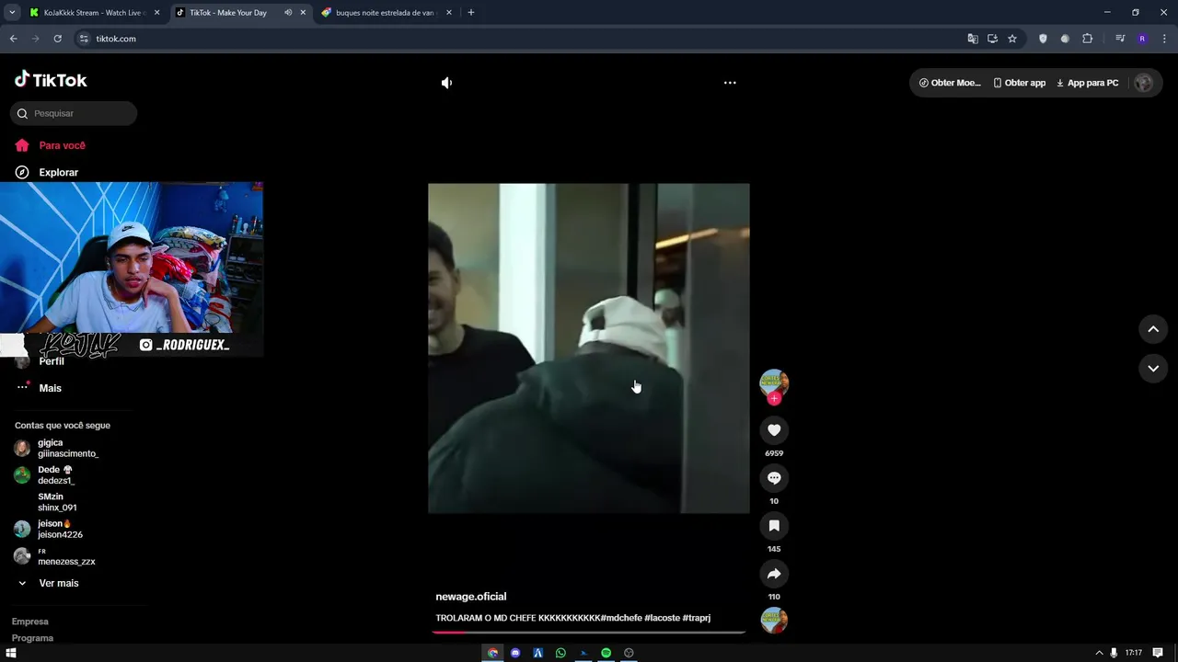Click the Obter app button
This screenshot has height=662, width=1178.
[1020, 83]
